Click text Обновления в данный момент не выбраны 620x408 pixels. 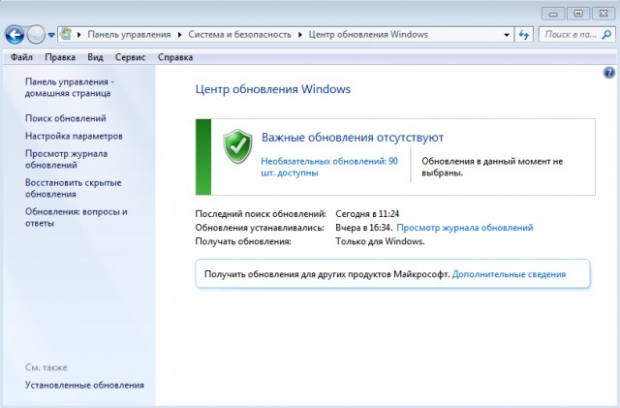492,167
